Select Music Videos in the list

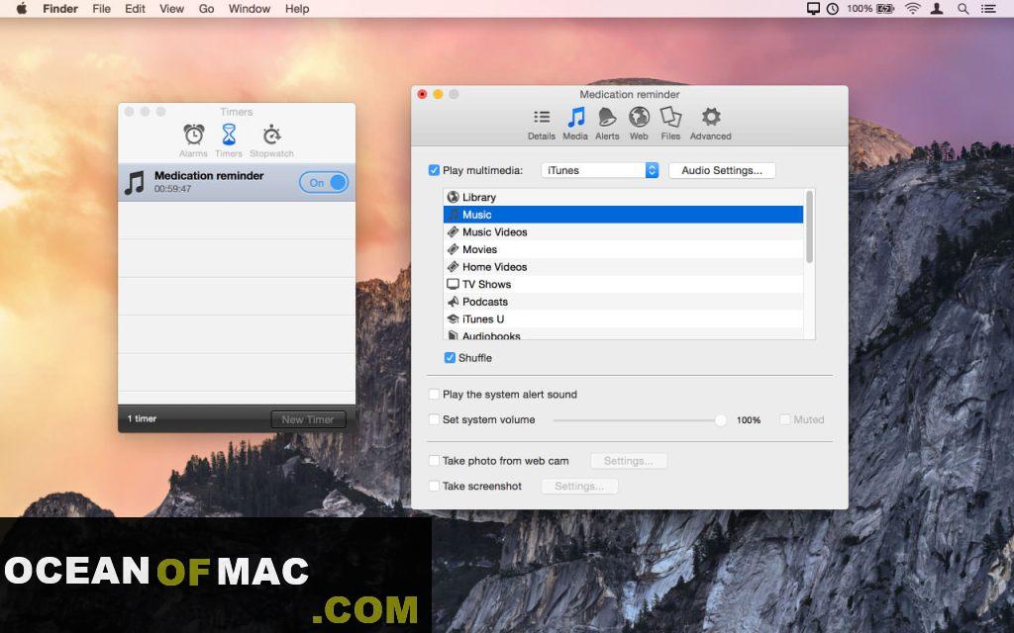click(x=624, y=231)
